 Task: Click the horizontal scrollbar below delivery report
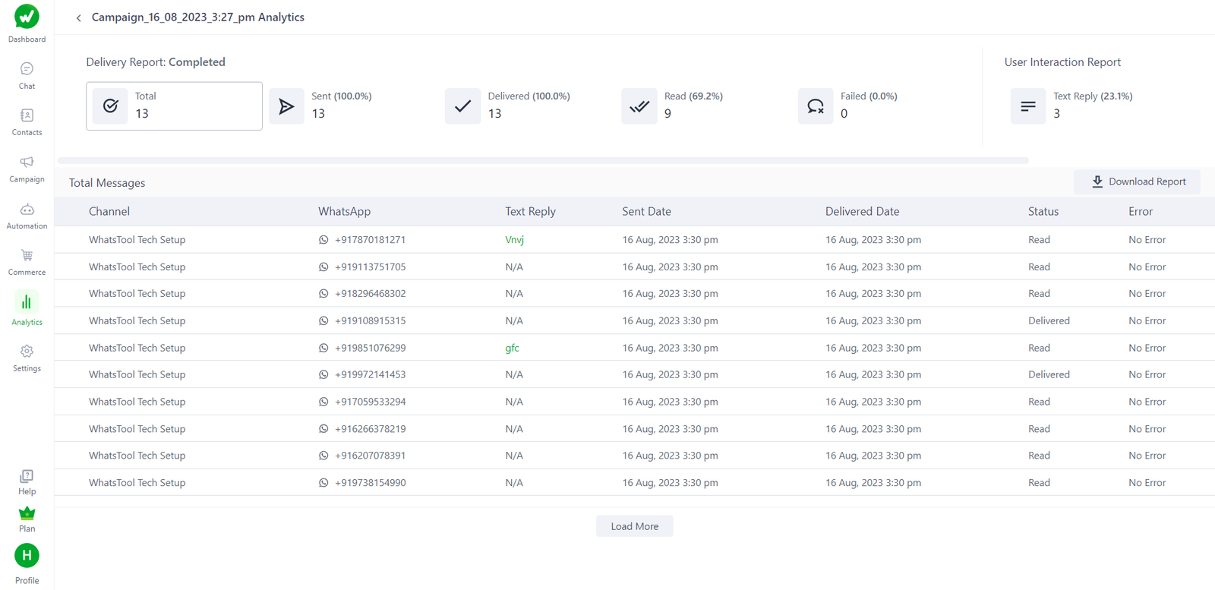coord(543,161)
